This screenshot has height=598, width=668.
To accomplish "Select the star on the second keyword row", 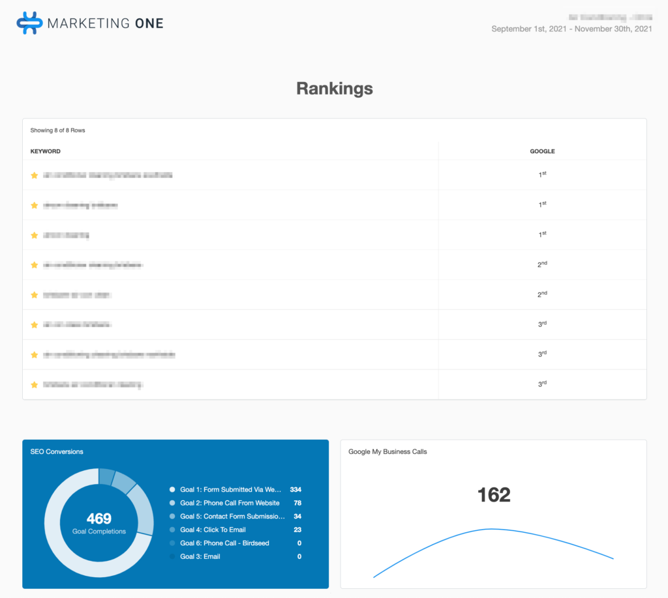I will coord(34,205).
